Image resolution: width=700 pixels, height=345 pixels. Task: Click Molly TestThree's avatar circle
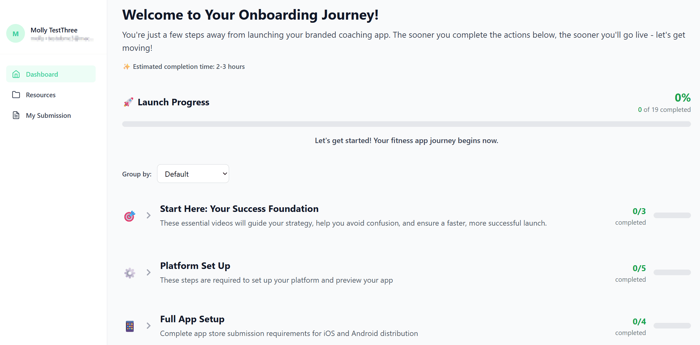pyautogui.click(x=15, y=33)
